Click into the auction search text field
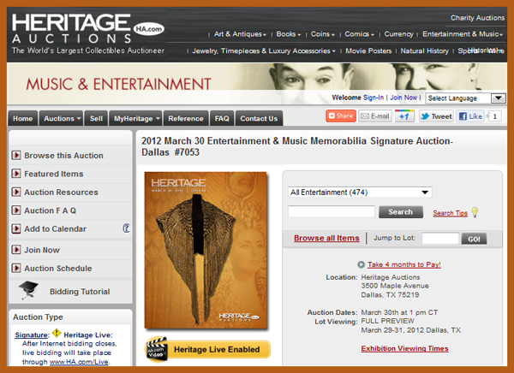This screenshot has height=373, width=514. click(332, 211)
